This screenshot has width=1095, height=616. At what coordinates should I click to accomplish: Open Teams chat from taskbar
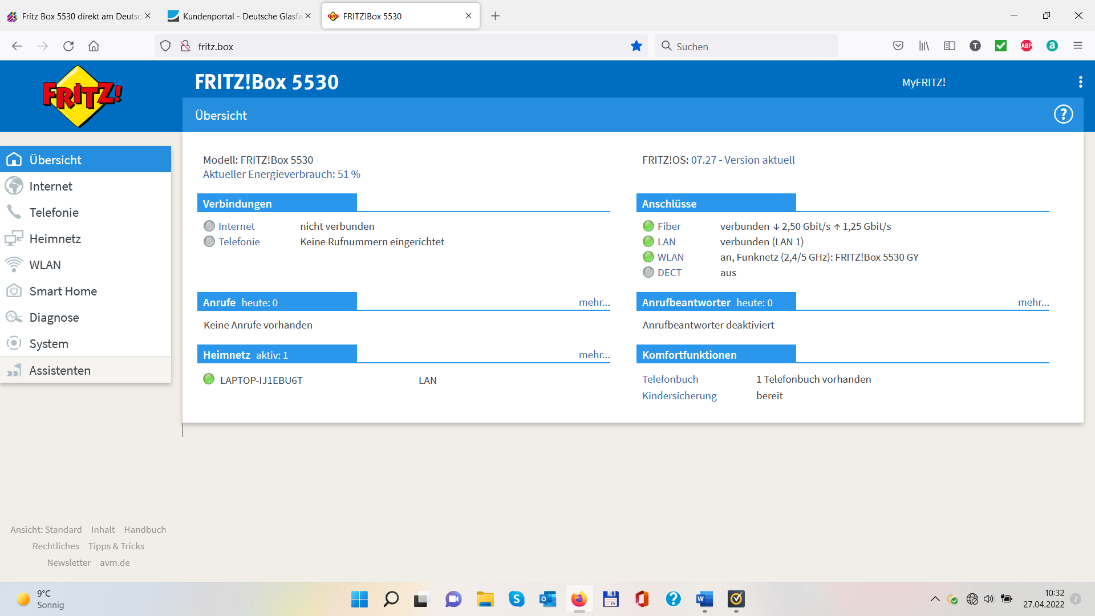[x=453, y=599]
